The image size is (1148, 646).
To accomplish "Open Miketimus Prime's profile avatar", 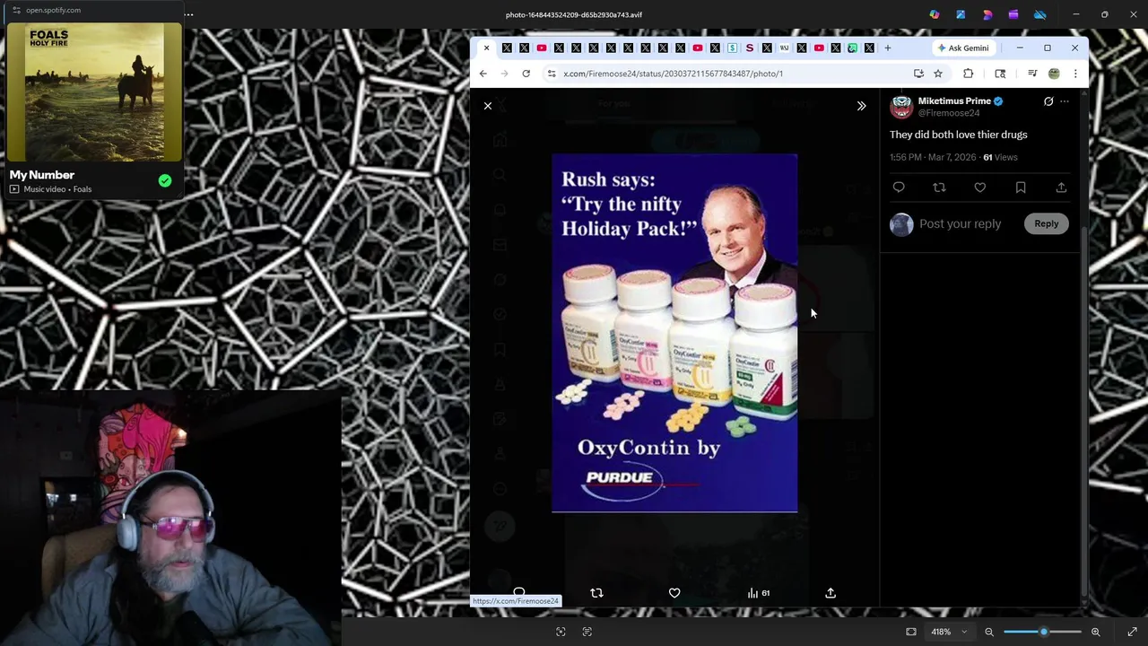I will pos(901,107).
